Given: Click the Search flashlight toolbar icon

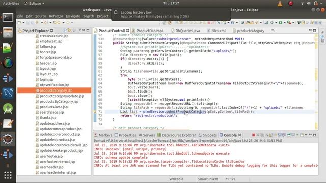Looking at the screenshot, I should coord(257,22).
